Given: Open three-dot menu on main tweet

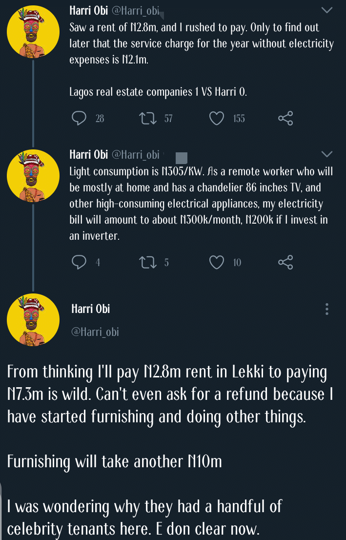Looking at the screenshot, I should tap(326, 309).
